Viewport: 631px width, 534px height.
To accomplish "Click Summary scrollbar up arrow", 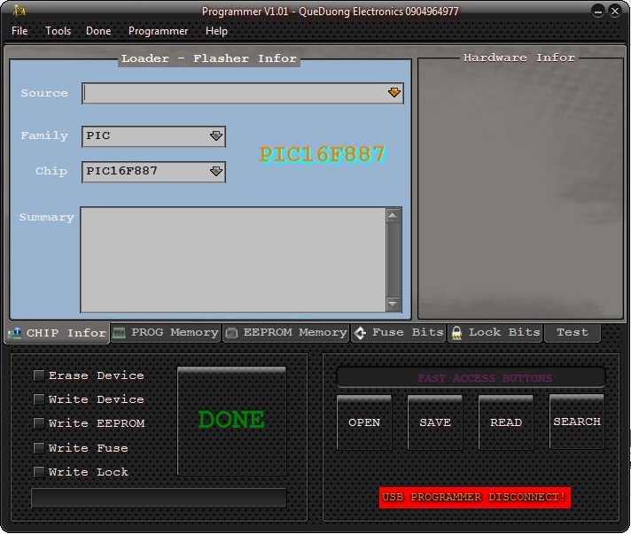I will tap(393, 216).
